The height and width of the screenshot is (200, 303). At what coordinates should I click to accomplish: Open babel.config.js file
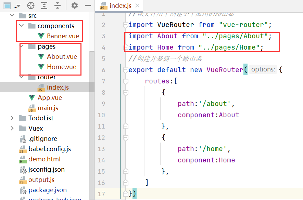click(49, 149)
